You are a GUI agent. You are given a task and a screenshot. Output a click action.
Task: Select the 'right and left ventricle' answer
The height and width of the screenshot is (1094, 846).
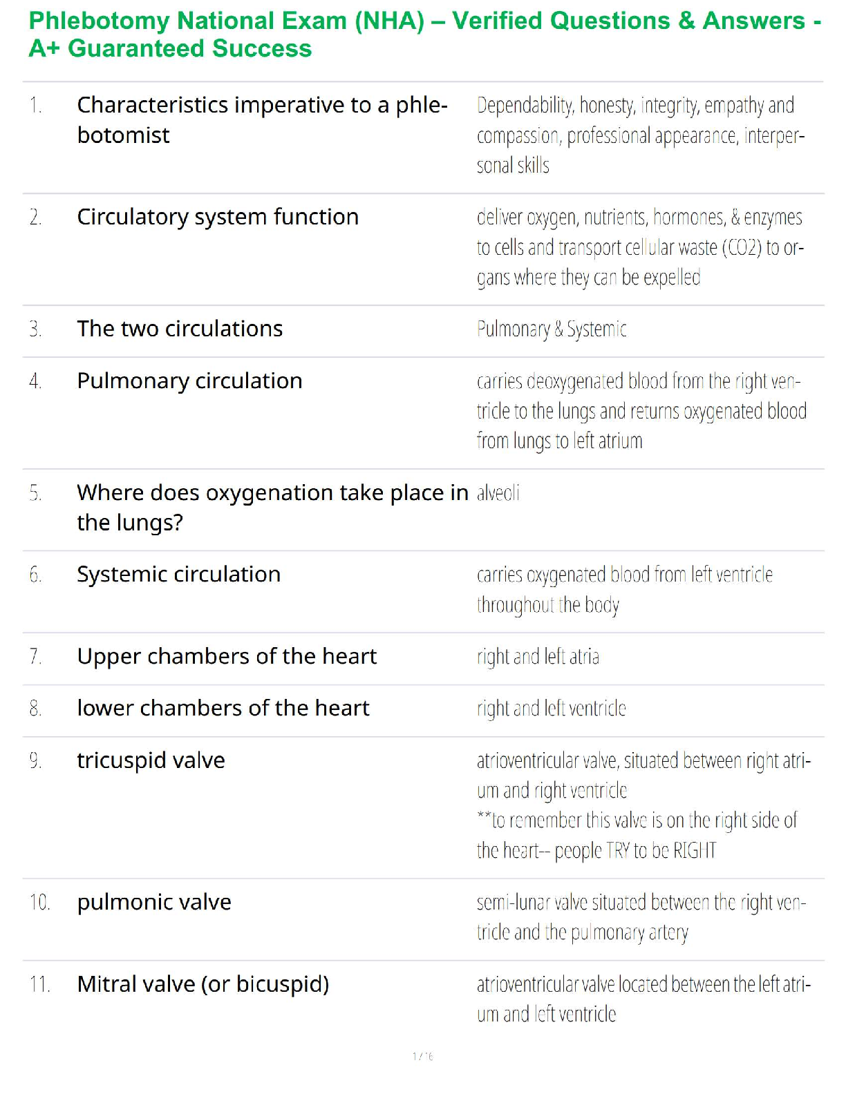(551, 709)
